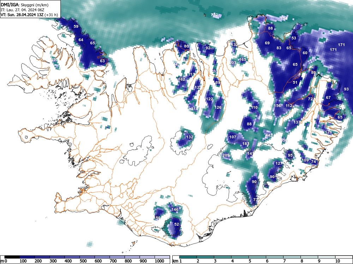Click the '165' visibility value
Screen dimensions: 353x264
pos(243,59)
